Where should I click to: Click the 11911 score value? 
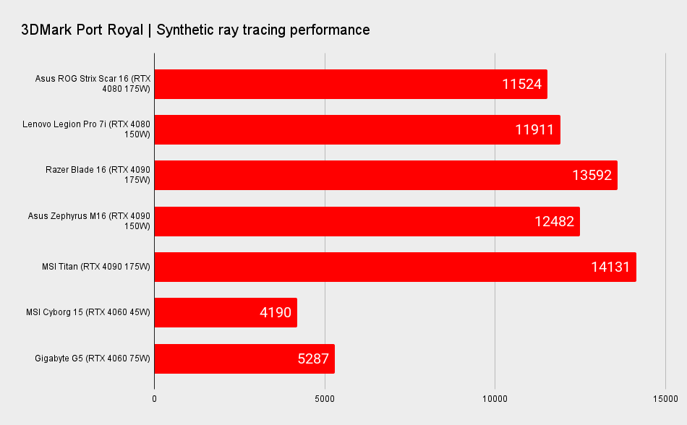(x=534, y=129)
